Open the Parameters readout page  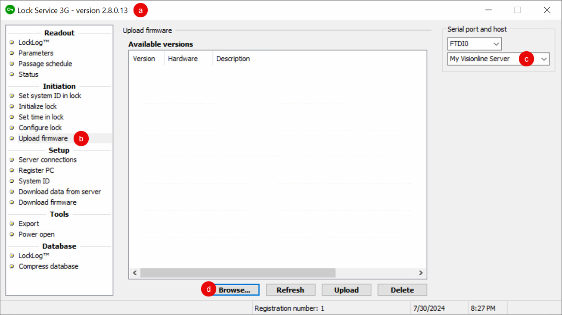coord(36,53)
